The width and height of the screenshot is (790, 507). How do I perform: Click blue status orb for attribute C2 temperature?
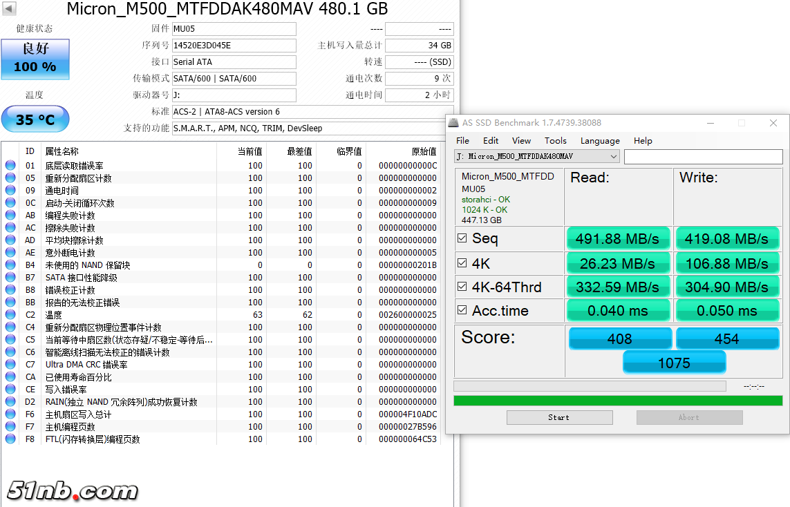coord(10,315)
